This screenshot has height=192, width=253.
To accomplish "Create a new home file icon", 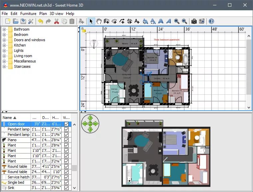I will (8, 21).
